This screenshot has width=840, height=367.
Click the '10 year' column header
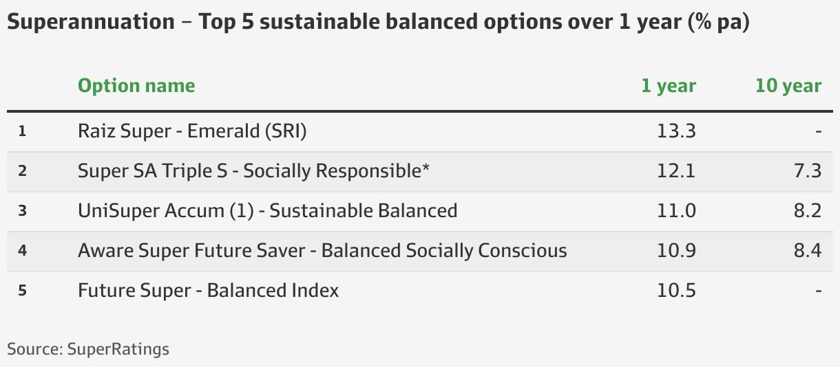point(788,86)
